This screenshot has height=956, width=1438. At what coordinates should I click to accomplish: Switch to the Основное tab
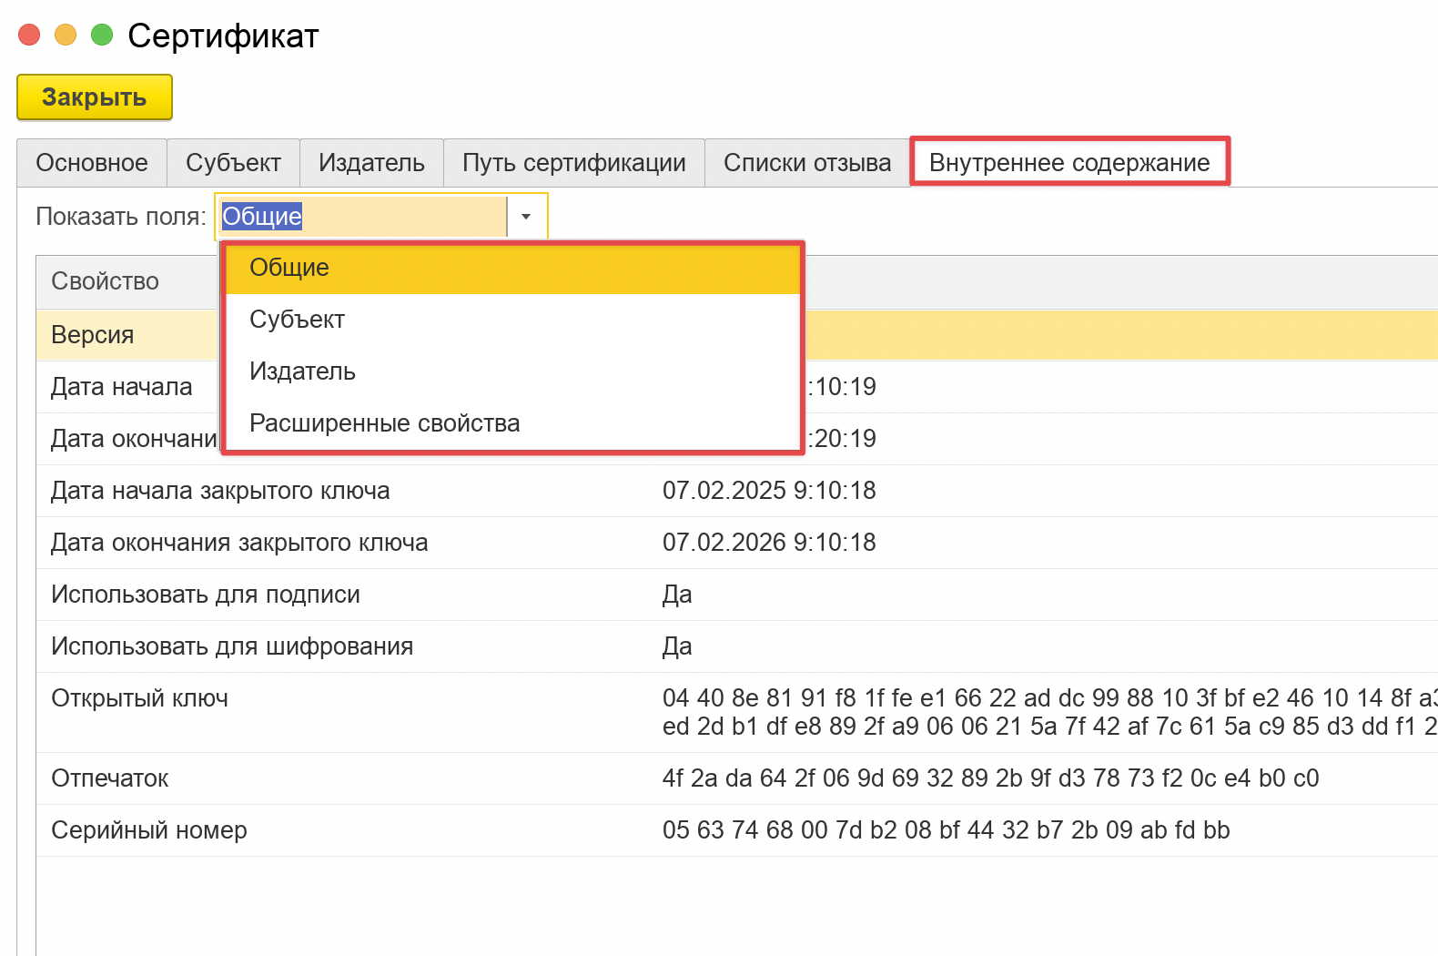(x=92, y=163)
